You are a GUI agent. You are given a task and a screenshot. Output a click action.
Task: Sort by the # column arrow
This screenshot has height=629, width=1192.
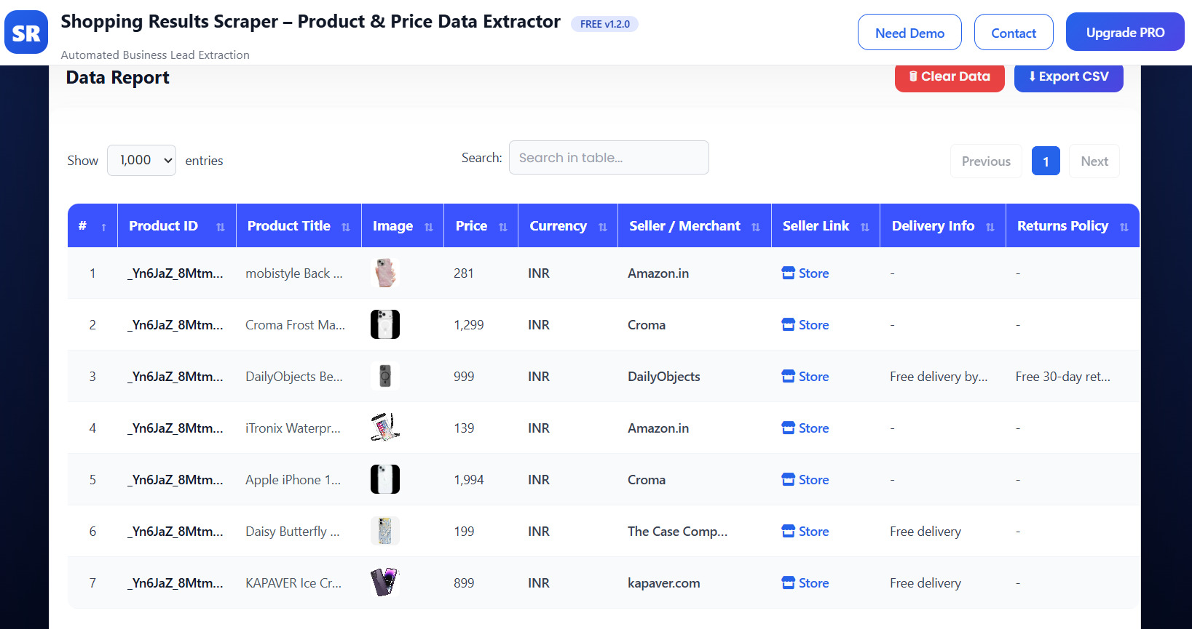tap(103, 227)
